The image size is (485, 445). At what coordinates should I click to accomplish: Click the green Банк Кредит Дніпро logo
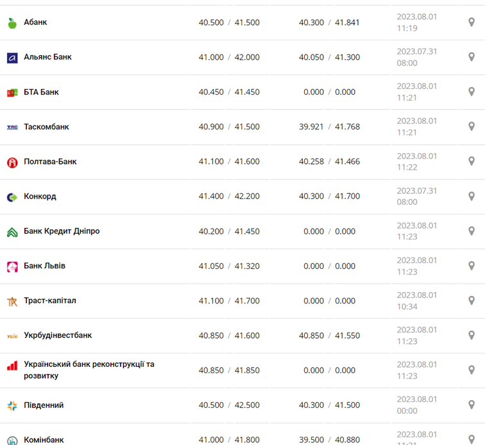[x=12, y=232]
